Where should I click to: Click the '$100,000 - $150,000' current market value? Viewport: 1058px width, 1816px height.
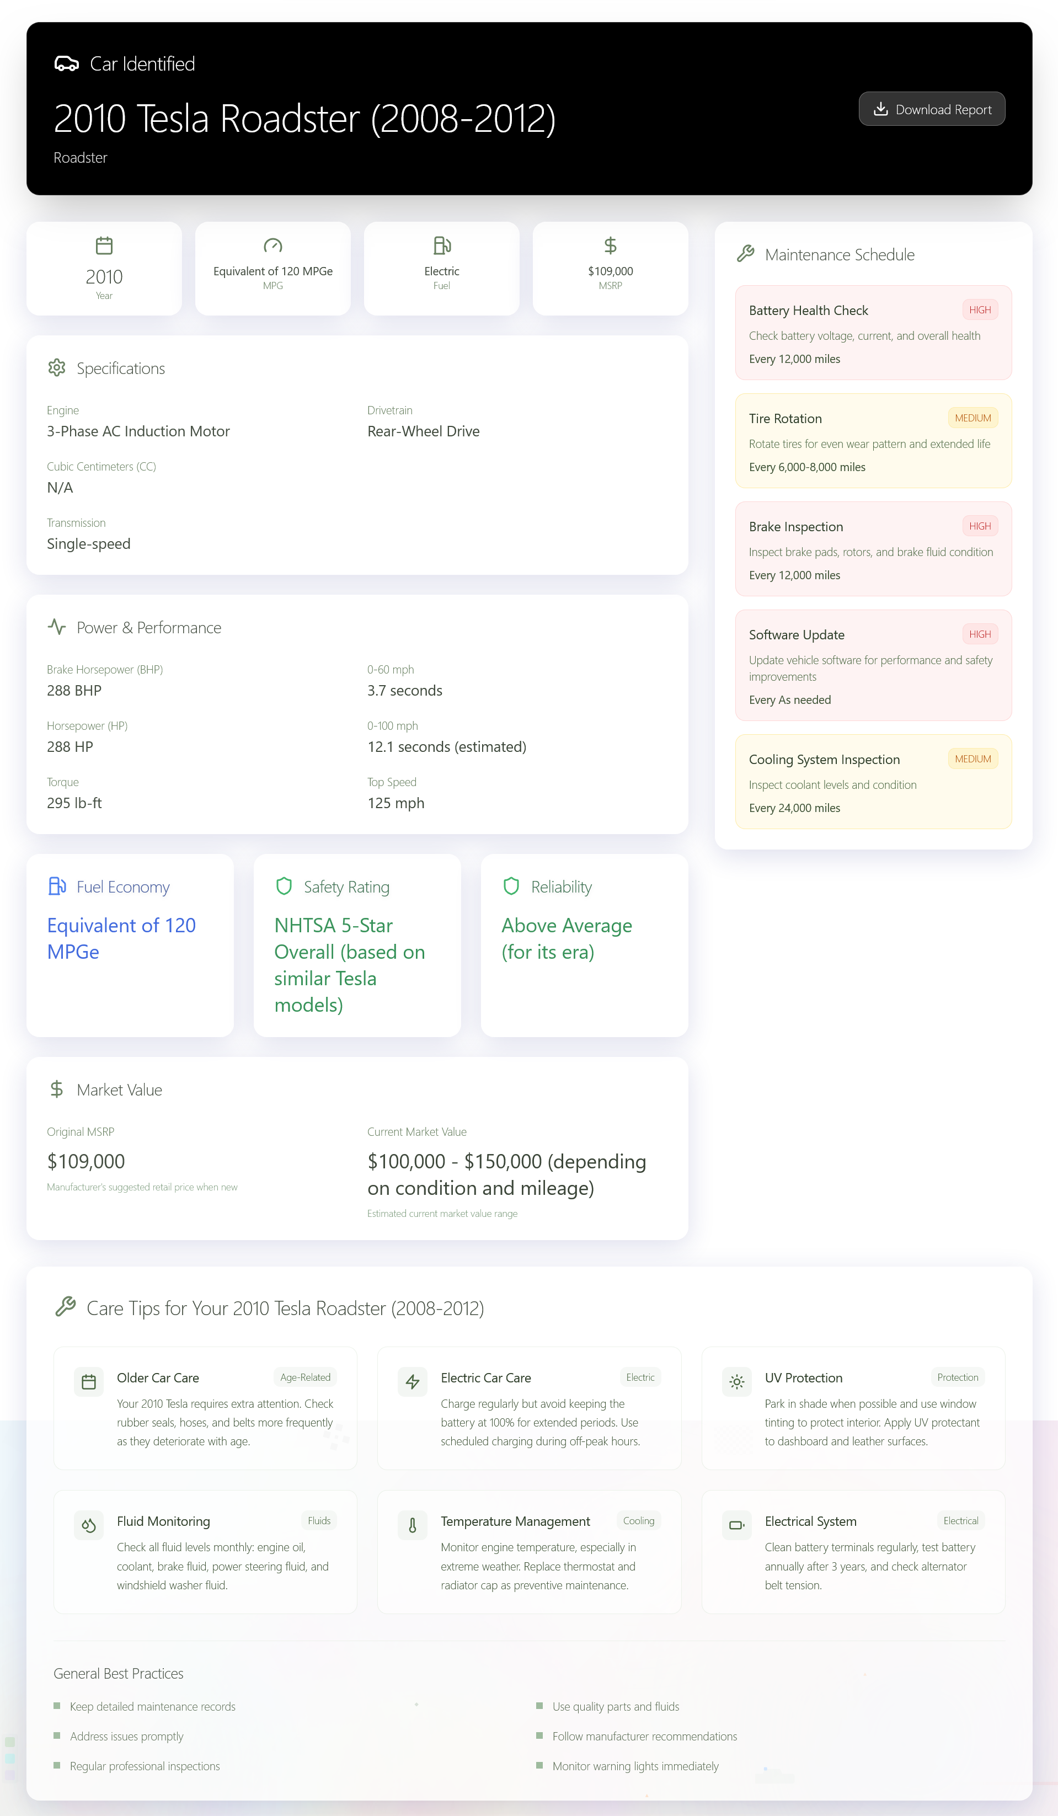pyautogui.click(x=506, y=1174)
